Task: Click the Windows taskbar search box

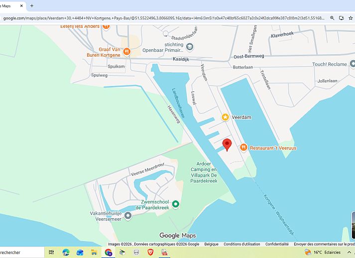Action: click(20, 253)
